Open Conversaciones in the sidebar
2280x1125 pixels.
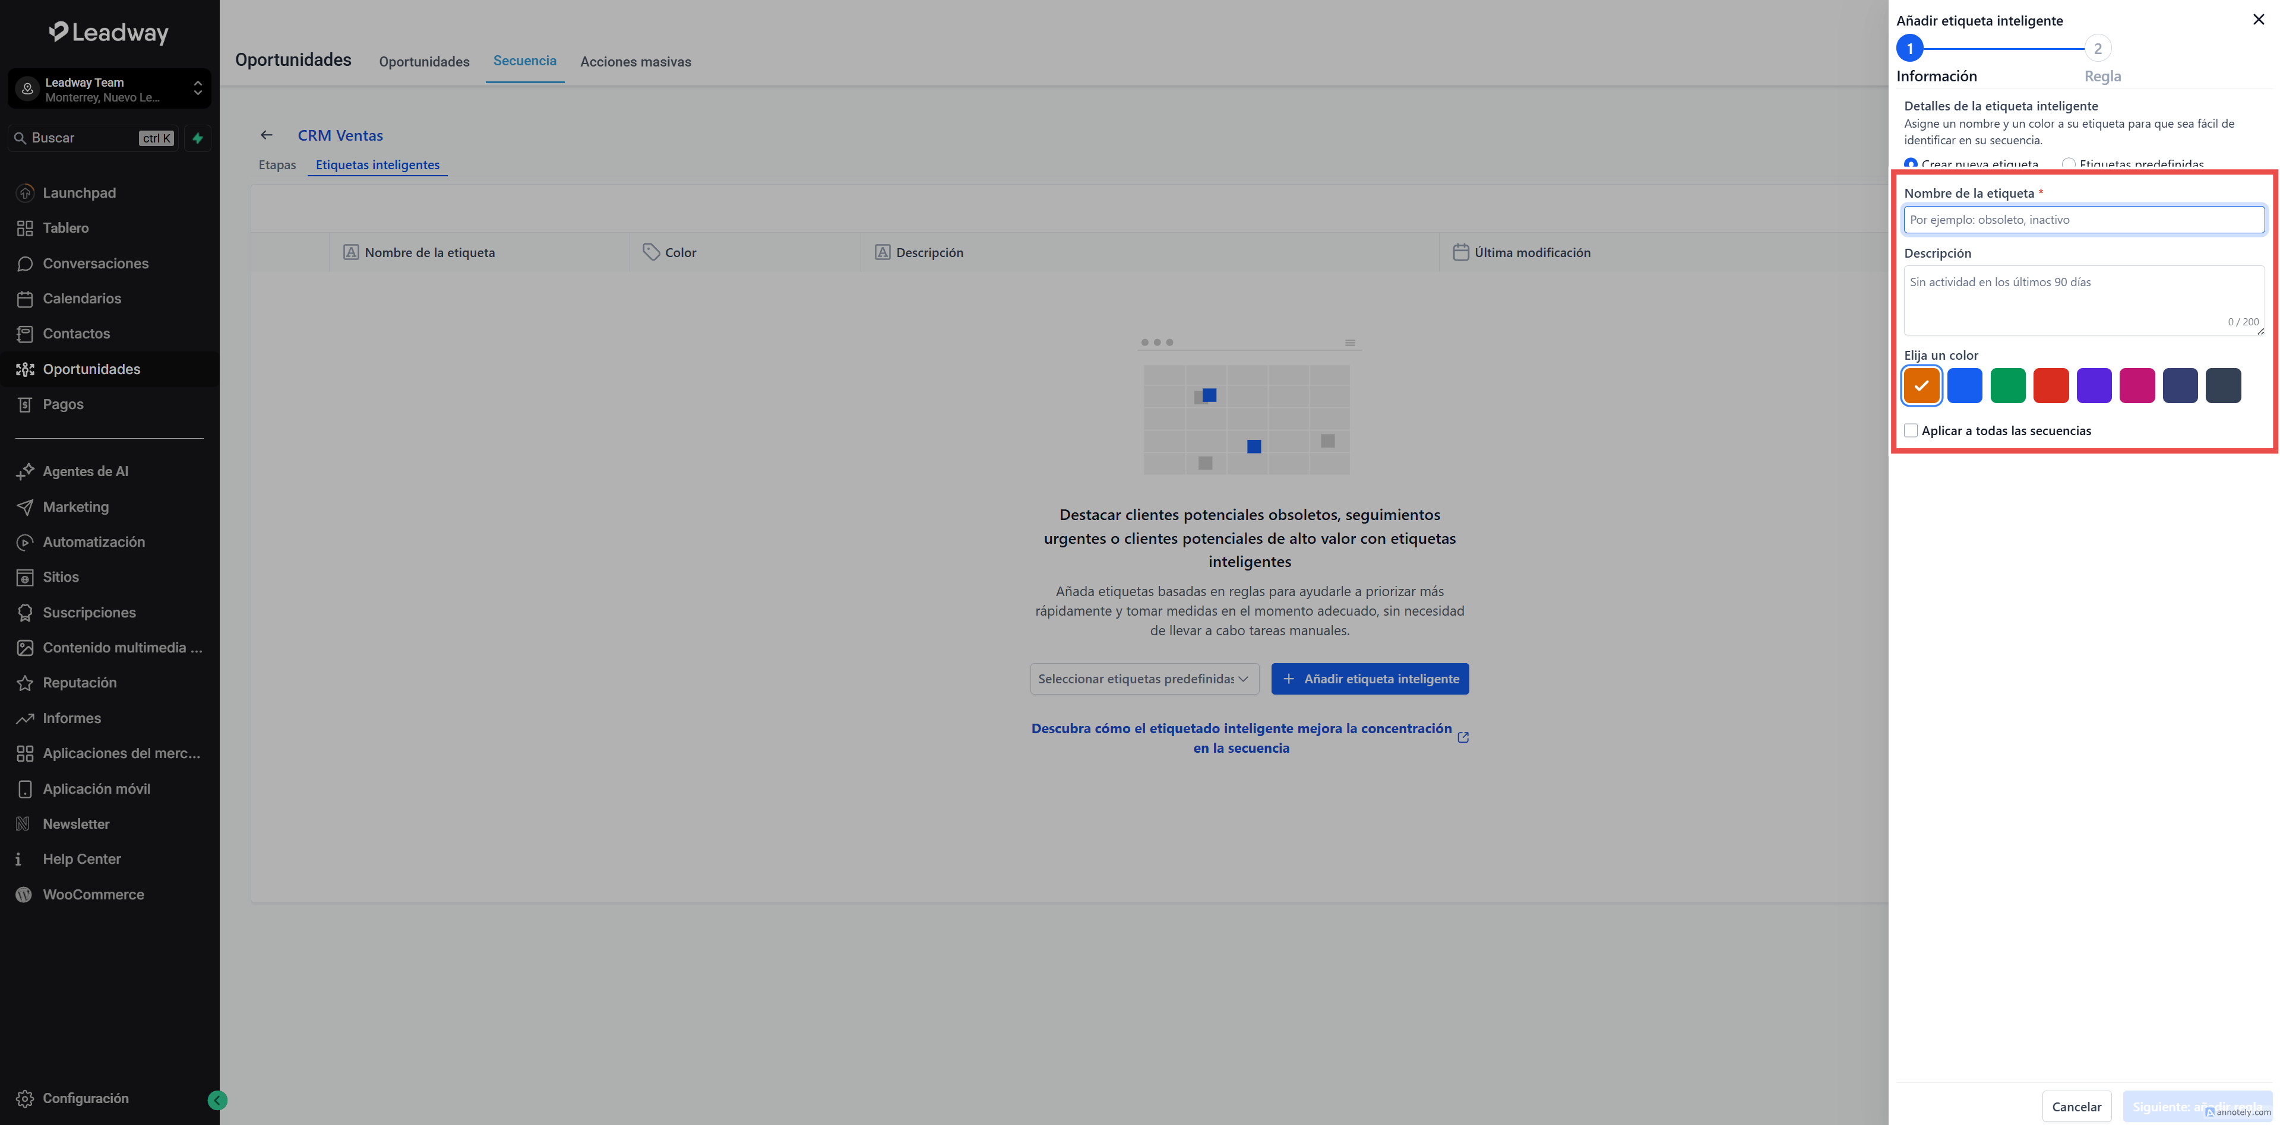pos(94,264)
